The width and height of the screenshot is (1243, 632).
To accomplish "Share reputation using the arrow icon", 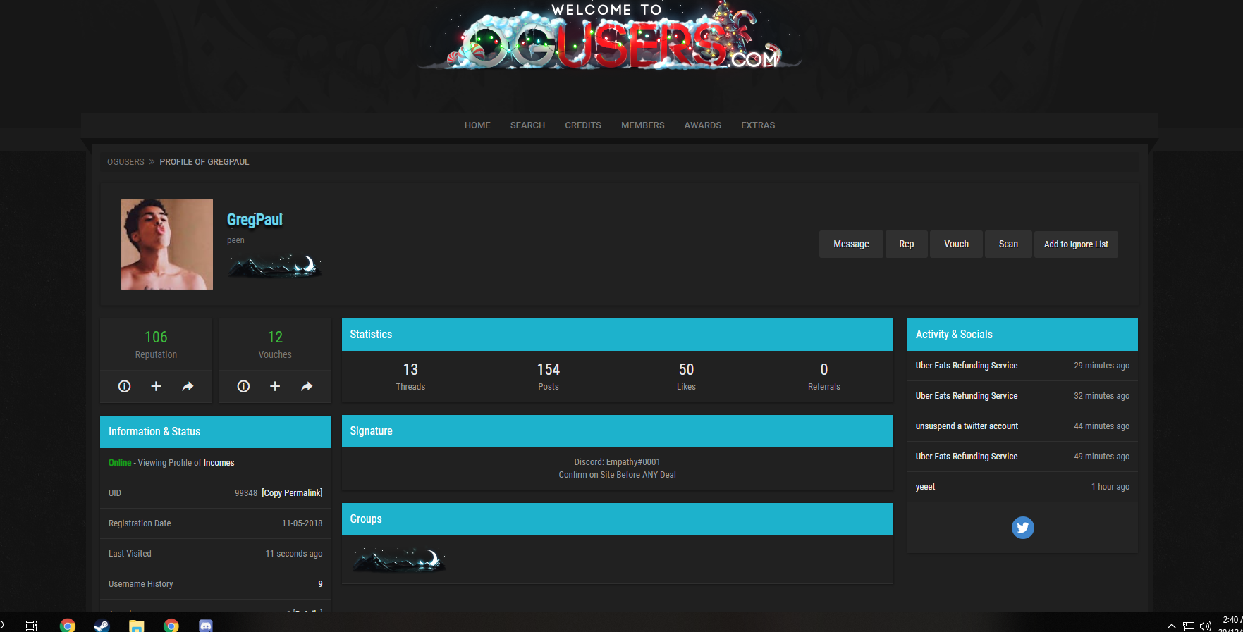I will (x=188, y=386).
